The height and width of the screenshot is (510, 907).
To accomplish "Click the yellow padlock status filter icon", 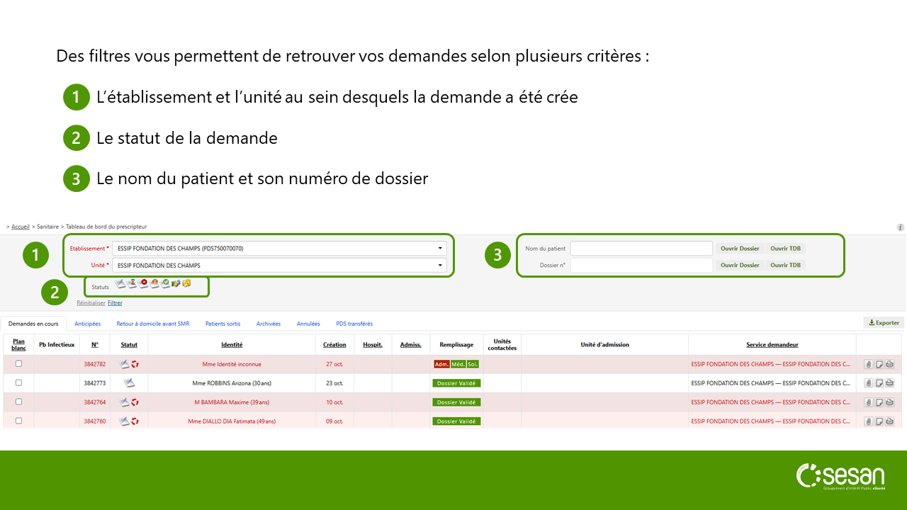I will click(187, 283).
